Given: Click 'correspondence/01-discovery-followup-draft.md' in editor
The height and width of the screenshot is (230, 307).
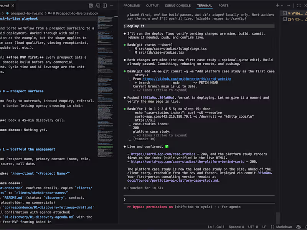Looking at the screenshot, I should pos(49,207).
